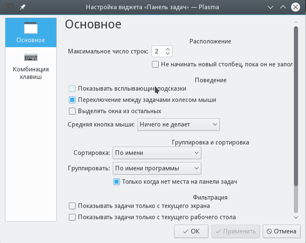
Task: Click the keyboard icon for Комбинация клавиш
Action: pyautogui.click(x=30, y=57)
